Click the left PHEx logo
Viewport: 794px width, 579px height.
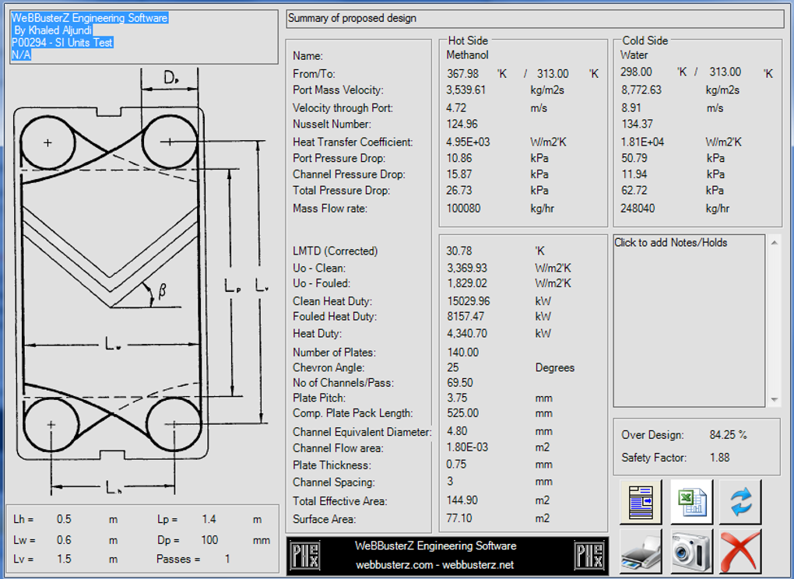click(304, 555)
